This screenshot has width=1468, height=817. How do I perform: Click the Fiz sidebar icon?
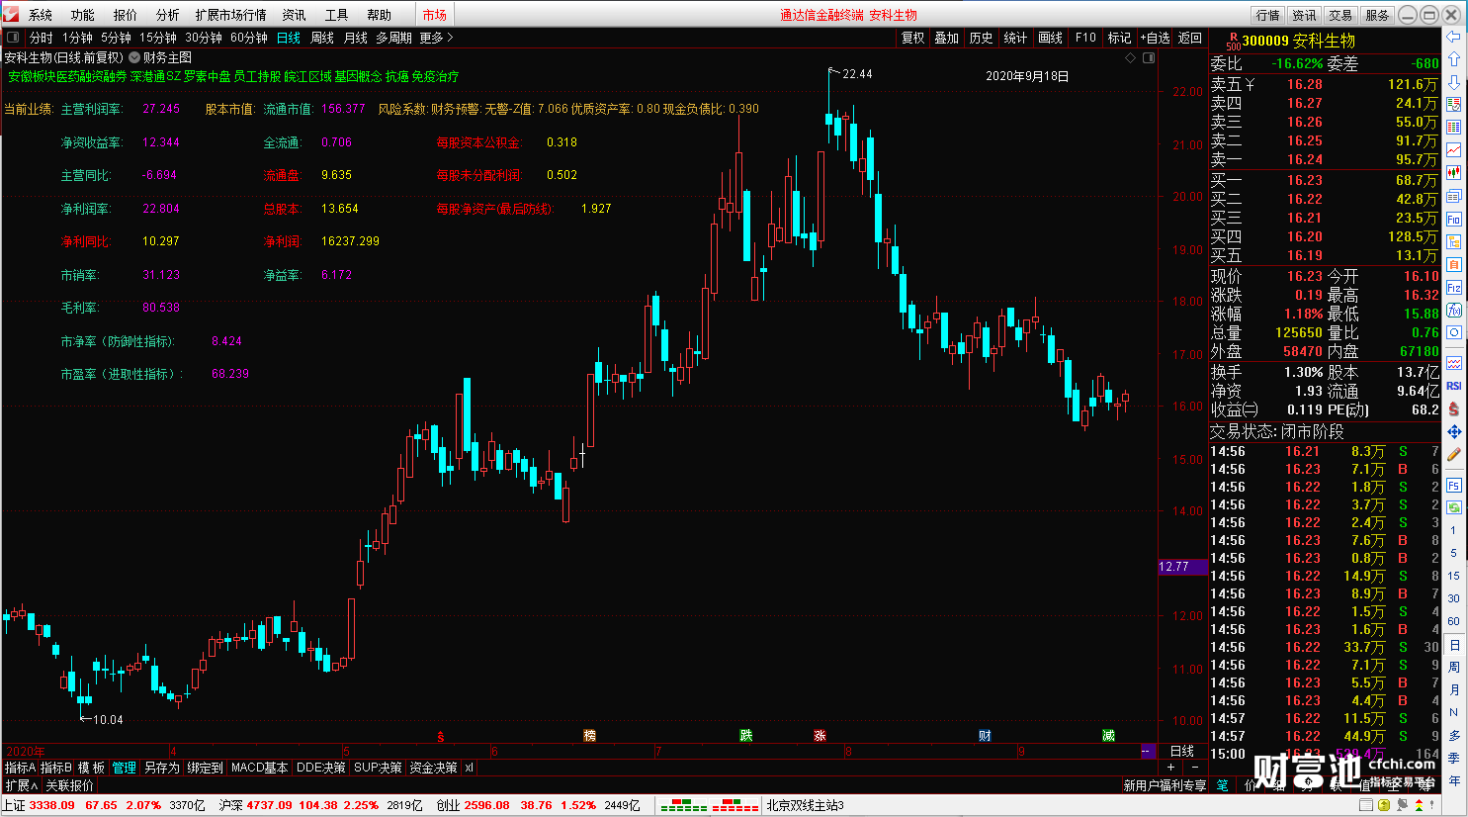pos(1454,287)
